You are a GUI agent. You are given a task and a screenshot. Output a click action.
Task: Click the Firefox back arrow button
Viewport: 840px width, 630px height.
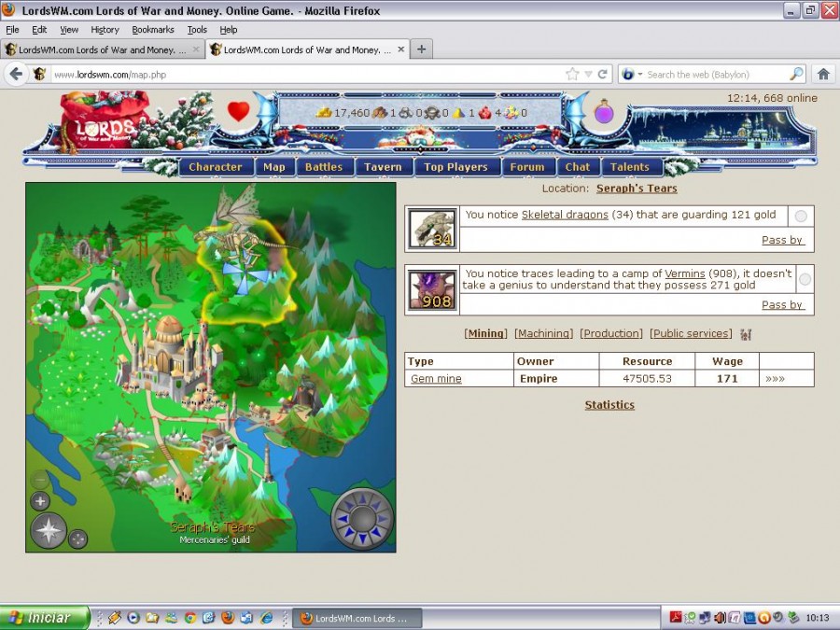[16, 74]
